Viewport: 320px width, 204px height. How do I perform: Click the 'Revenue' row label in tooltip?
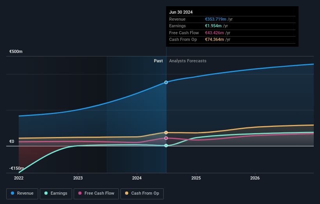(x=177, y=19)
